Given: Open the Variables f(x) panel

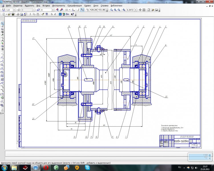Looking at the screenshot, I should [x=67, y=14].
